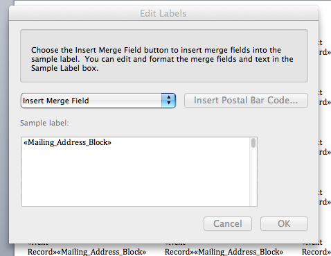
Task: Click the Edit Labels title bar
Action: 164,13
